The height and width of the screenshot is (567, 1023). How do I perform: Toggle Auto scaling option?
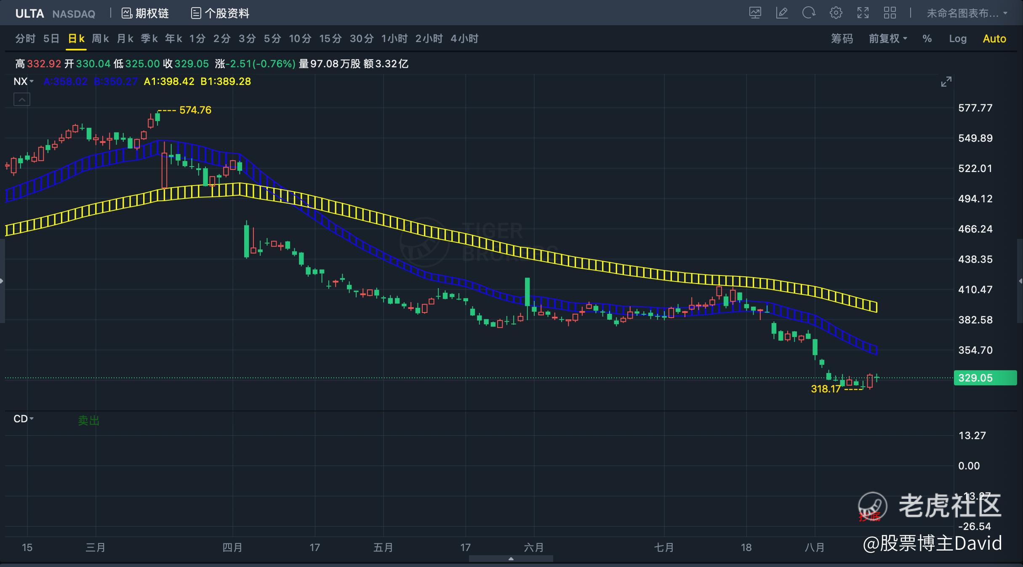tap(994, 39)
